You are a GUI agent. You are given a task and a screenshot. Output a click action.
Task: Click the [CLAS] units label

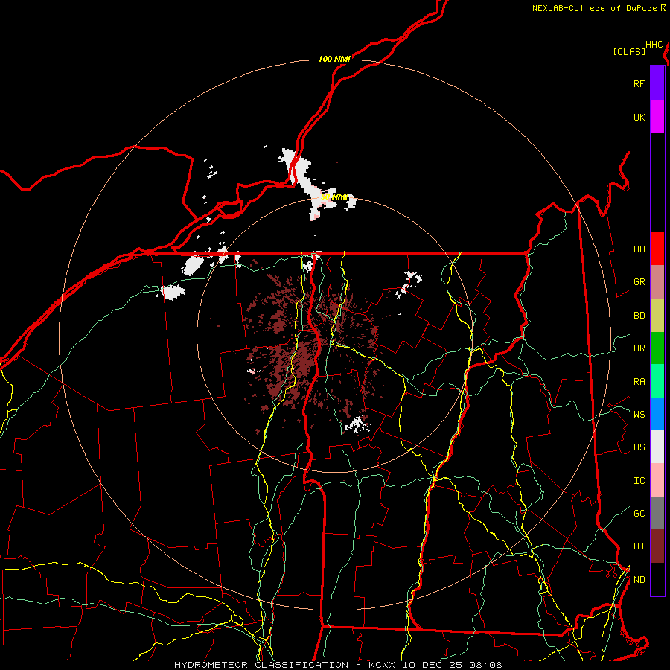click(629, 51)
